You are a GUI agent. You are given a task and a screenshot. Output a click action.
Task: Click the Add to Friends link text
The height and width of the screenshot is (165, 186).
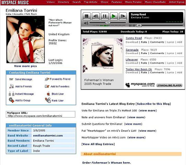23,87
